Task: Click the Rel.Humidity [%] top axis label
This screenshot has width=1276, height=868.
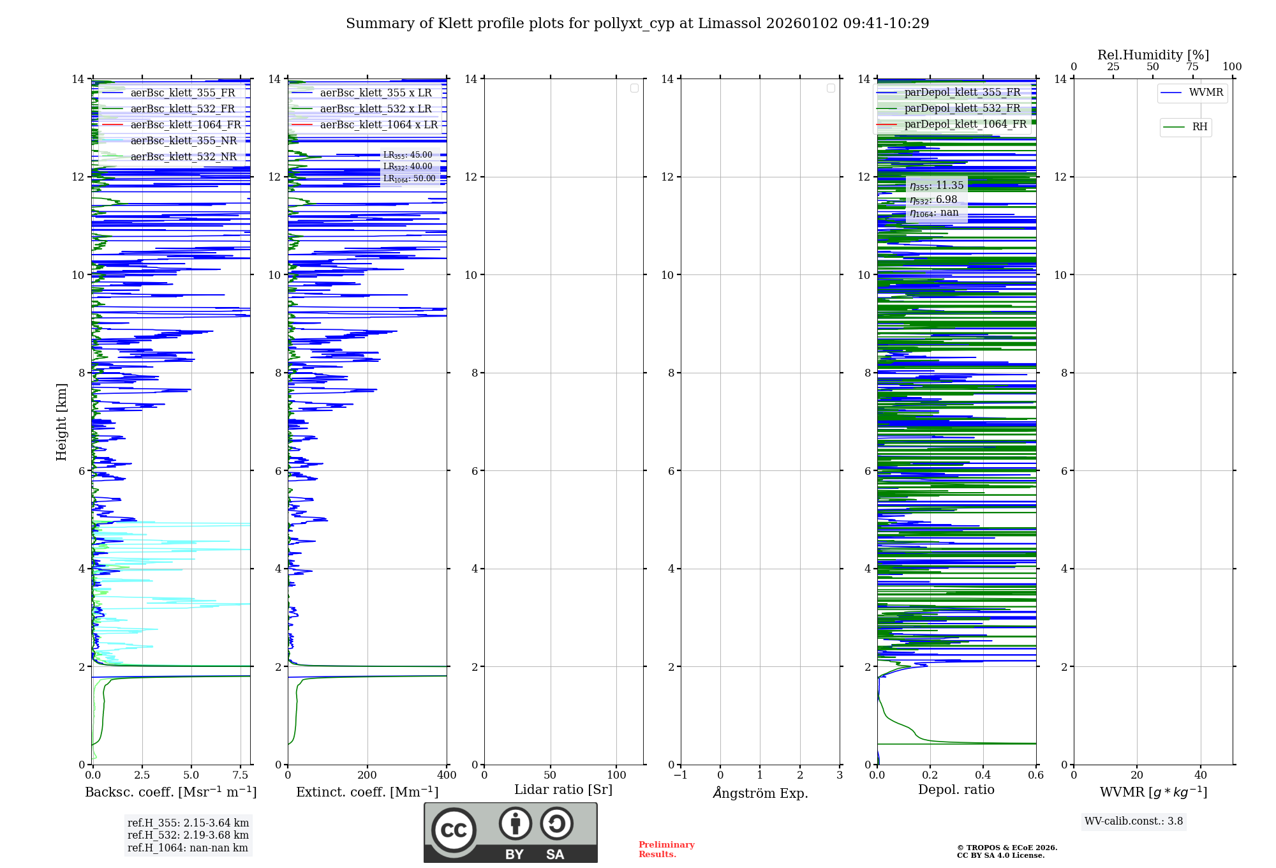Action: (1153, 55)
